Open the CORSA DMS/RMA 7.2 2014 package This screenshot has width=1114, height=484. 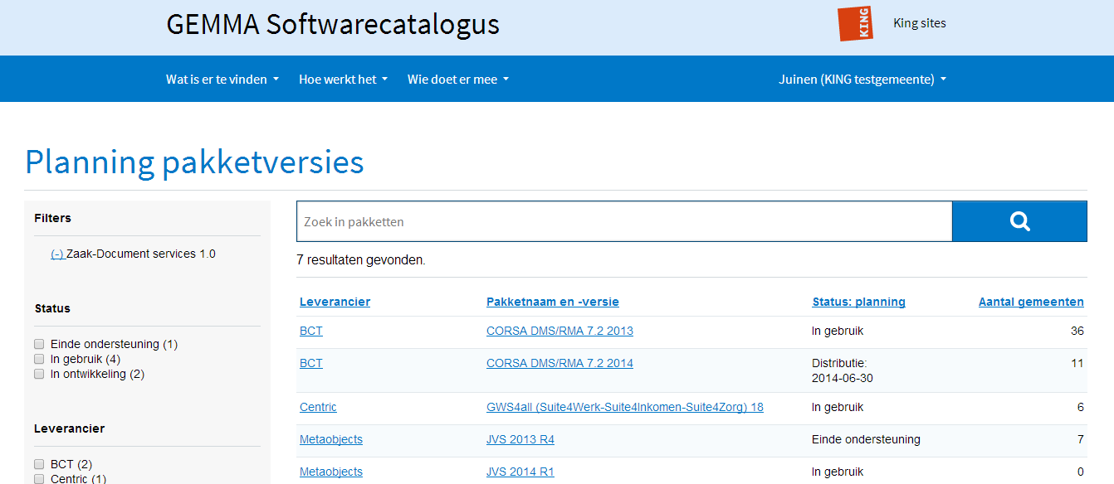point(559,363)
